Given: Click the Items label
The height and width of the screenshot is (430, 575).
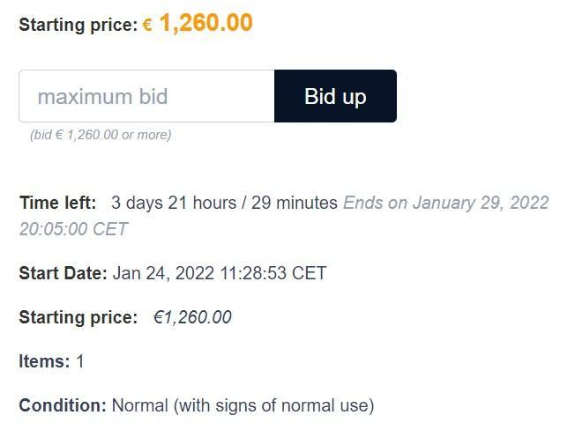Looking at the screenshot, I should [x=44, y=361].
